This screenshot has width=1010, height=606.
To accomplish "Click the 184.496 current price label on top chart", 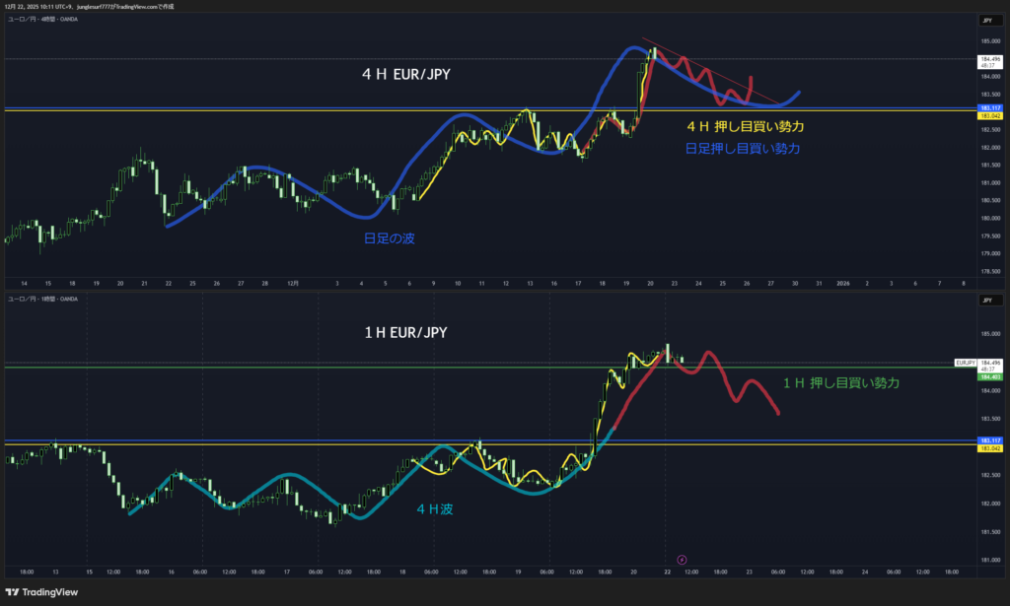I will coord(988,60).
